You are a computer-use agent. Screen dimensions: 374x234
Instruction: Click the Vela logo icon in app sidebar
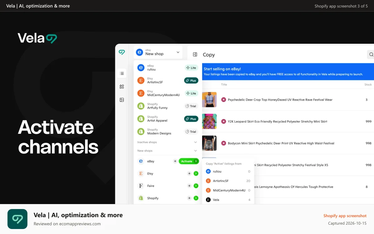click(122, 52)
